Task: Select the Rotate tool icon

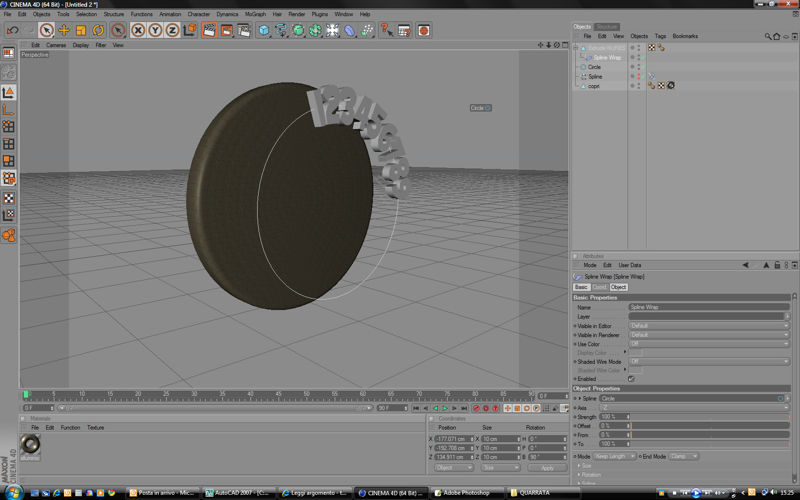Action: tap(98, 30)
